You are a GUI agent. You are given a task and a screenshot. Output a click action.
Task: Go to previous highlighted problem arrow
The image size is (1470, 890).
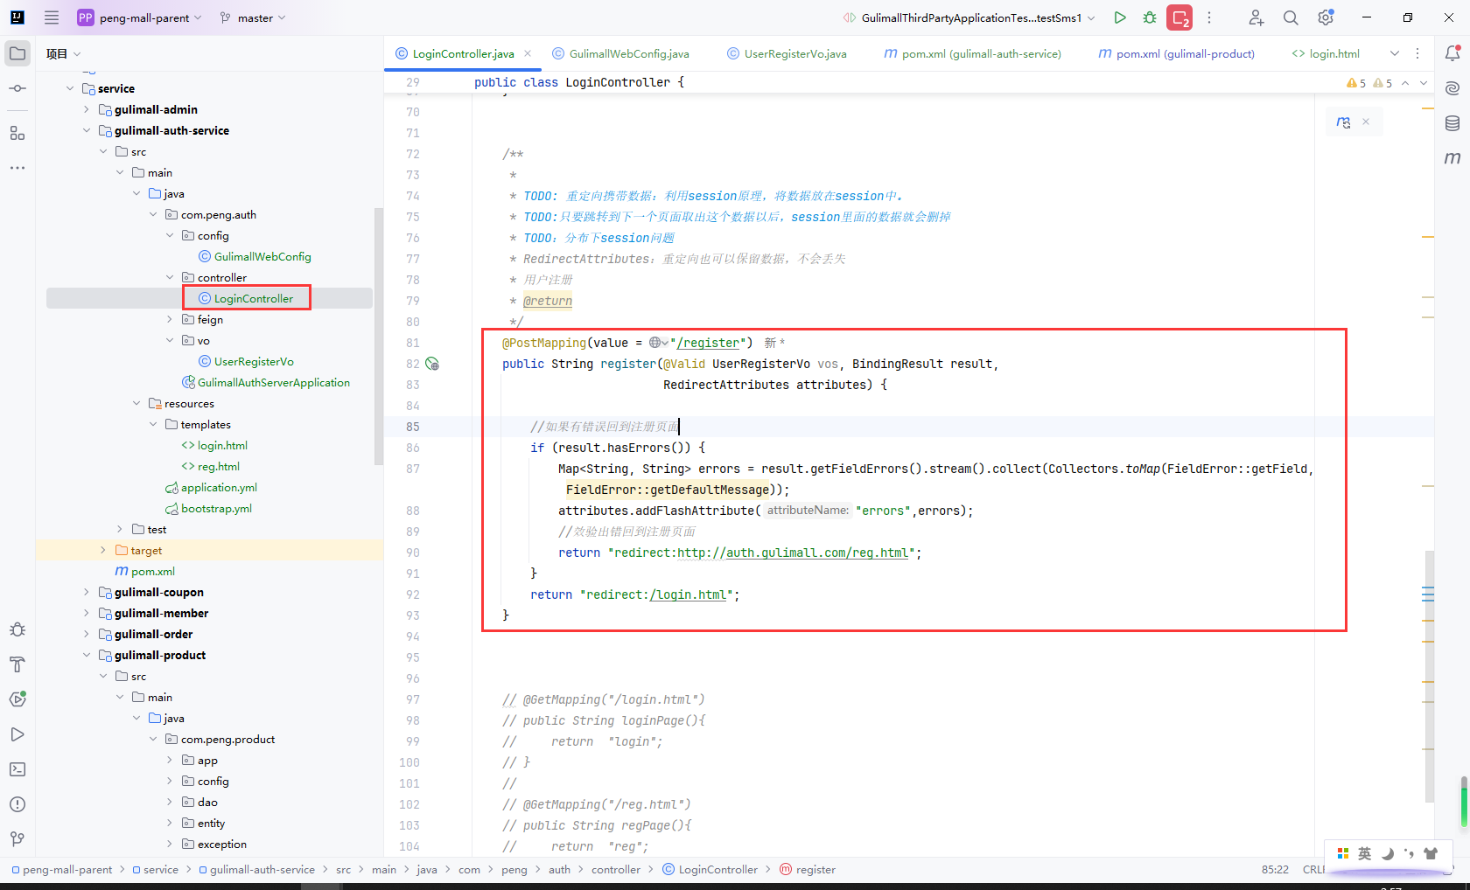pos(1405,83)
